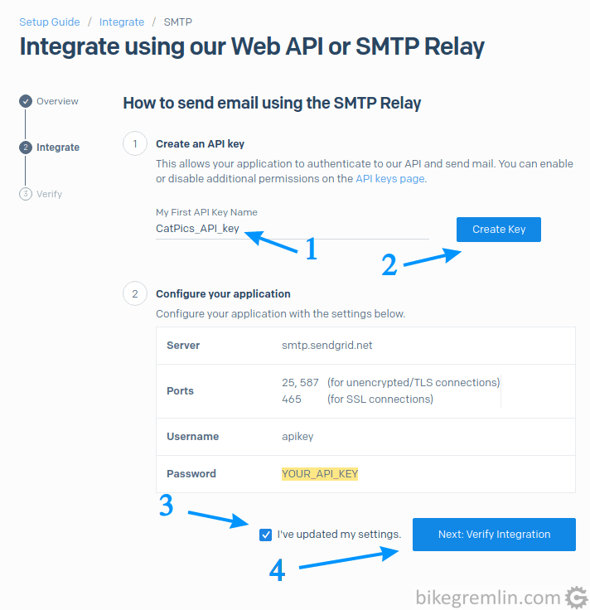Click the Configure your application heading
Screen dimensions: 590x610
pos(223,293)
